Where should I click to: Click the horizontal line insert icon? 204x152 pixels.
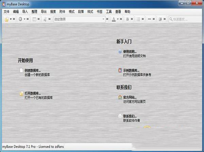[x=150, y=19]
